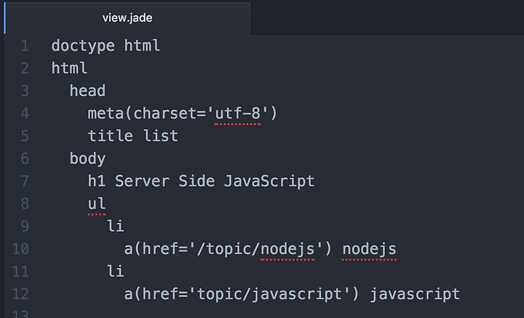Click the 'title list' line

pyautogui.click(x=132, y=136)
